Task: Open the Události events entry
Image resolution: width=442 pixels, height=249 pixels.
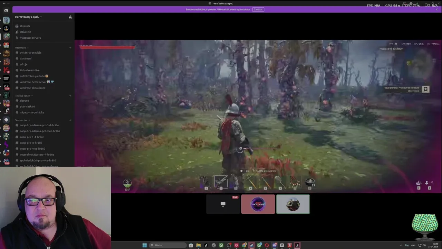Action: (x=43, y=26)
